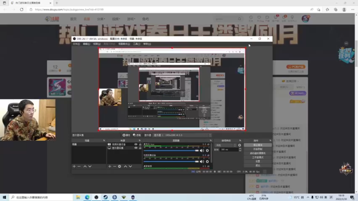
Task: Open the OBS Help menu
Action: pos(147,44)
